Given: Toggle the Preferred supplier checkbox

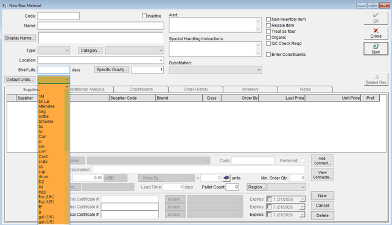Looking at the screenshot, I should point(303,161).
